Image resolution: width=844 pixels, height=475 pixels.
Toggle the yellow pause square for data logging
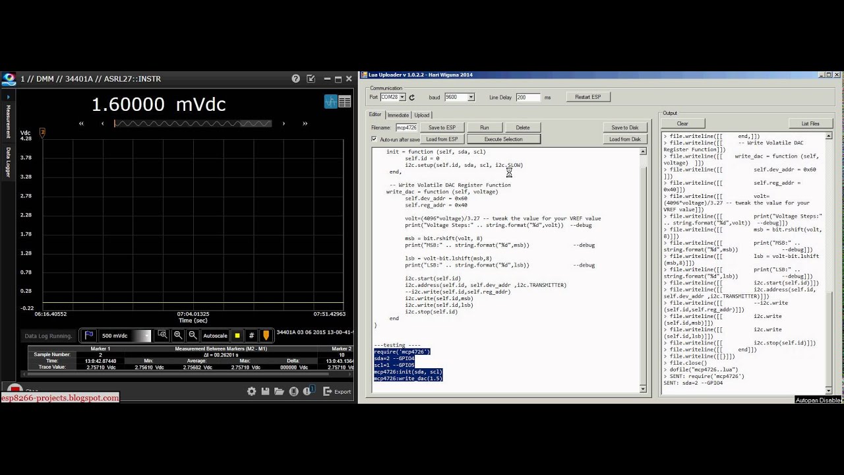[x=237, y=336]
